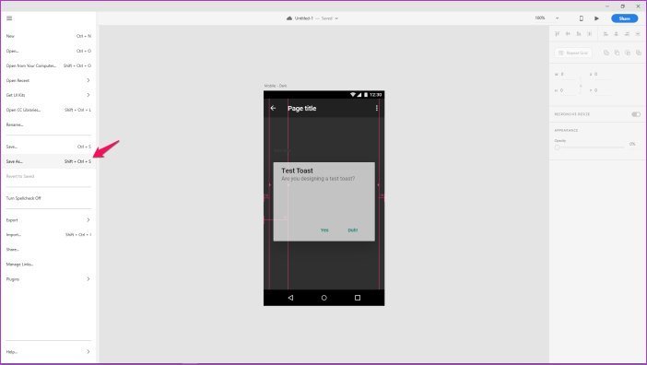Open the zoom level dropdown
This screenshot has width=647, height=365.
point(557,18)
